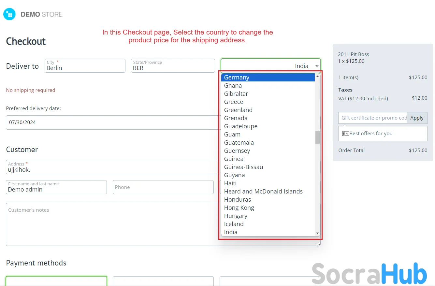Select Greenland in the country list
Image resolution: width=435 pixels, height=286 pixels.
[268, 110]
